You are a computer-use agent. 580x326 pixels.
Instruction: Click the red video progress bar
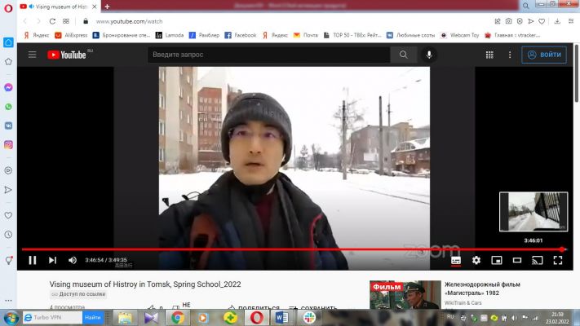tap(292, 249)
